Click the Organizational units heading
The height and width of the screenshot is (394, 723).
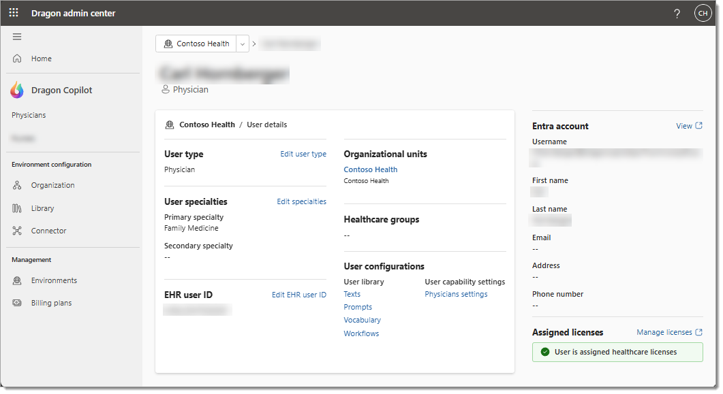tap(386, 154)
